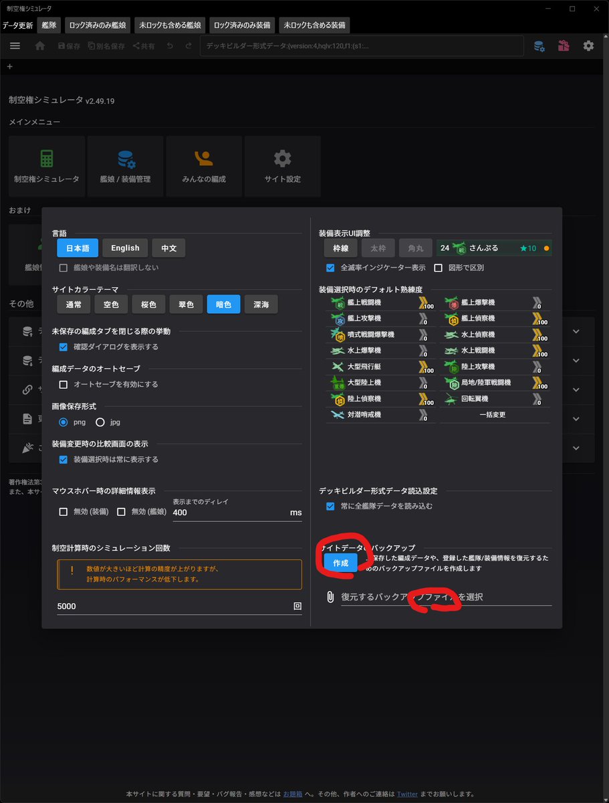Toggle 艦娘や装備名は翻訳しない checkbox
This screenshot has height=803, width=609.
pos(64,268)
